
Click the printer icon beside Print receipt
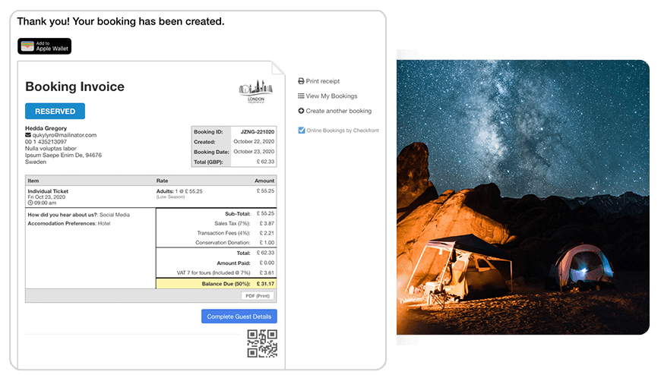click(301, 81)
